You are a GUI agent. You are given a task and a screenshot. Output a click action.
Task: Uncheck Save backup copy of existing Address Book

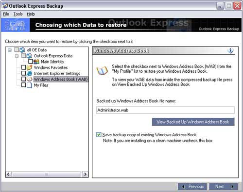pos(99,135)
